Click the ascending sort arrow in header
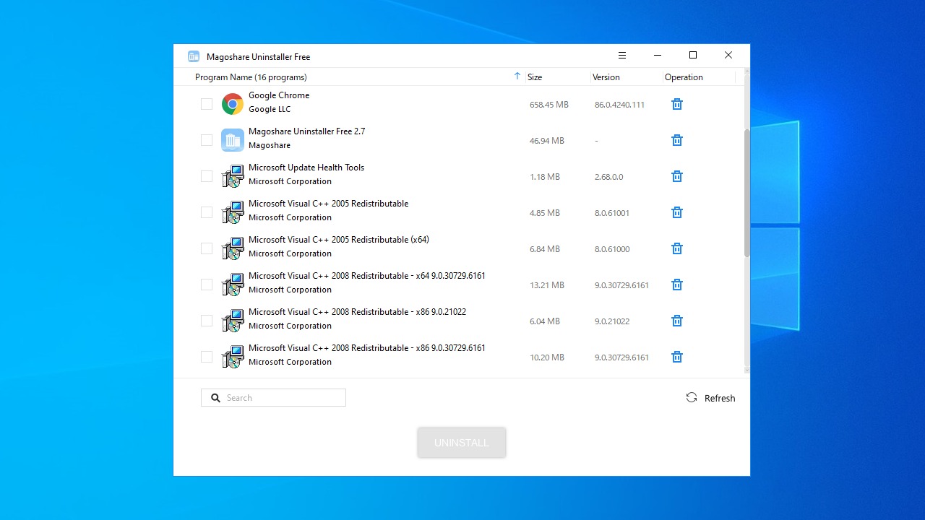Screen dimensions: 925x520 tap(517, 76)
